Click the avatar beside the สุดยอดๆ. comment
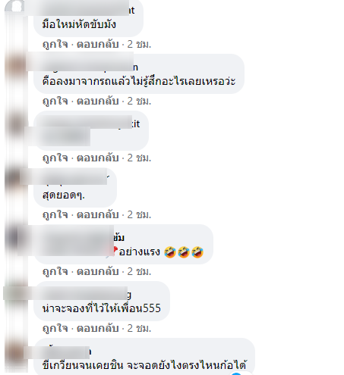The height and width of the screenshot is (375, 344). (16, 178)
